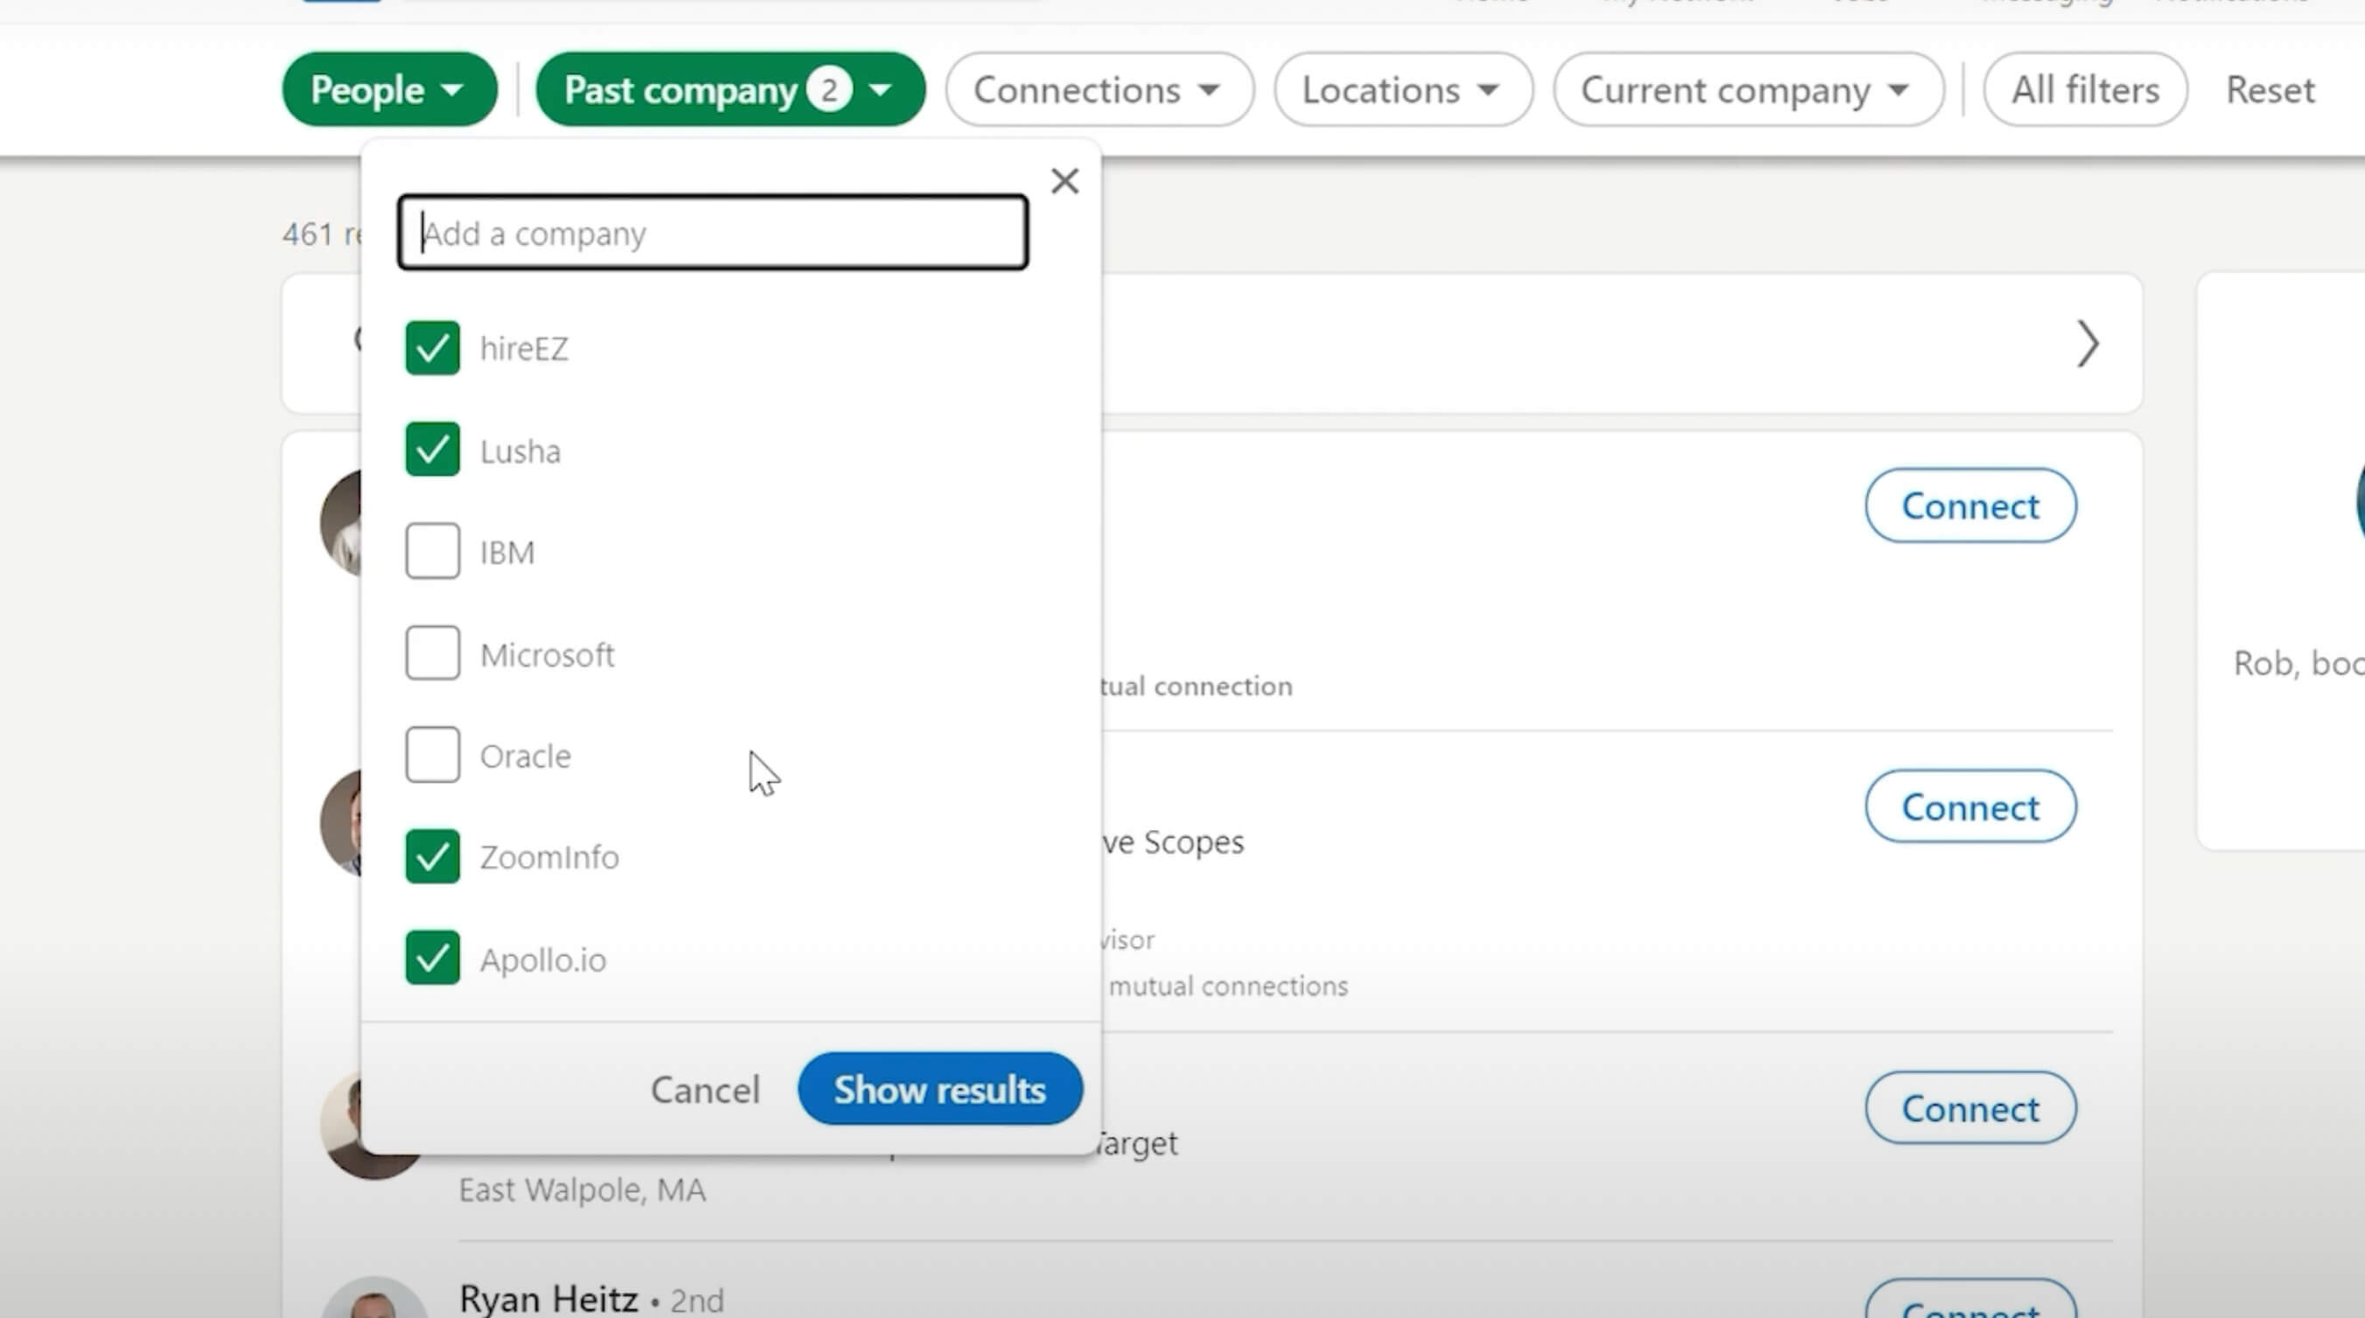Open the Locations filter dropdown
The image size is (2365, 1318).
tap(1402, 90)
